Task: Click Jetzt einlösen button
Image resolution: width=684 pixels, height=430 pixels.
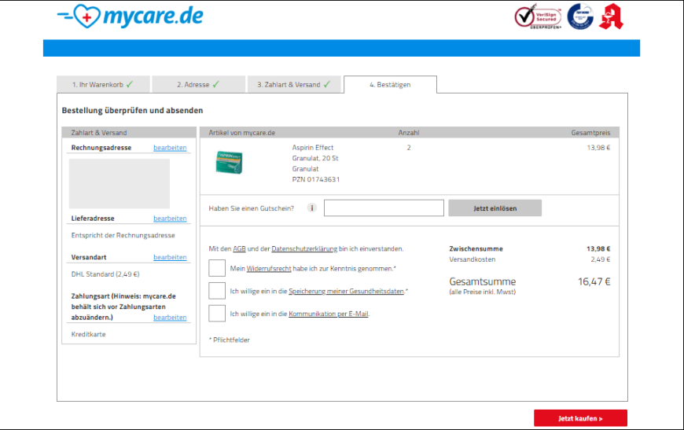Action: point(495,208)
